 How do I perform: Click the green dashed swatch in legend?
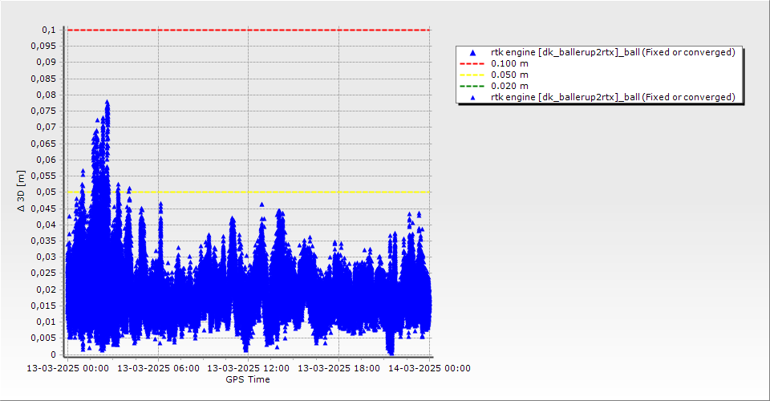point(472,87)
